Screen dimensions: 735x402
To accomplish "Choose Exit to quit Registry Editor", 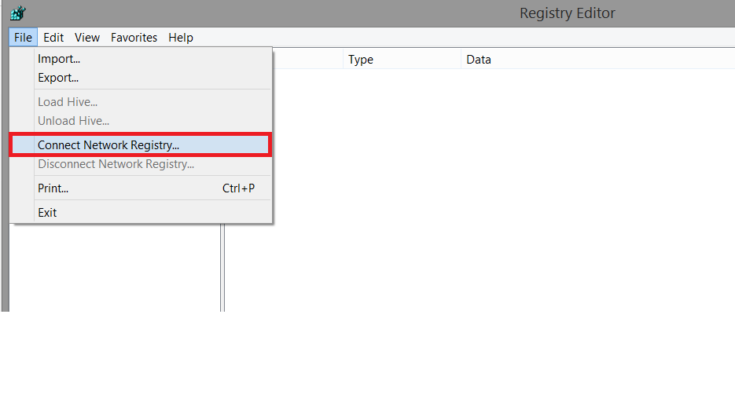I will tap(47, 213).
